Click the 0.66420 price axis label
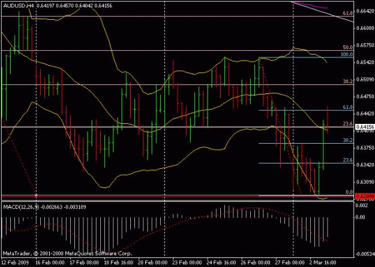Image resolution: width=375 pixels, height=267 pixels. pos(365,11)
